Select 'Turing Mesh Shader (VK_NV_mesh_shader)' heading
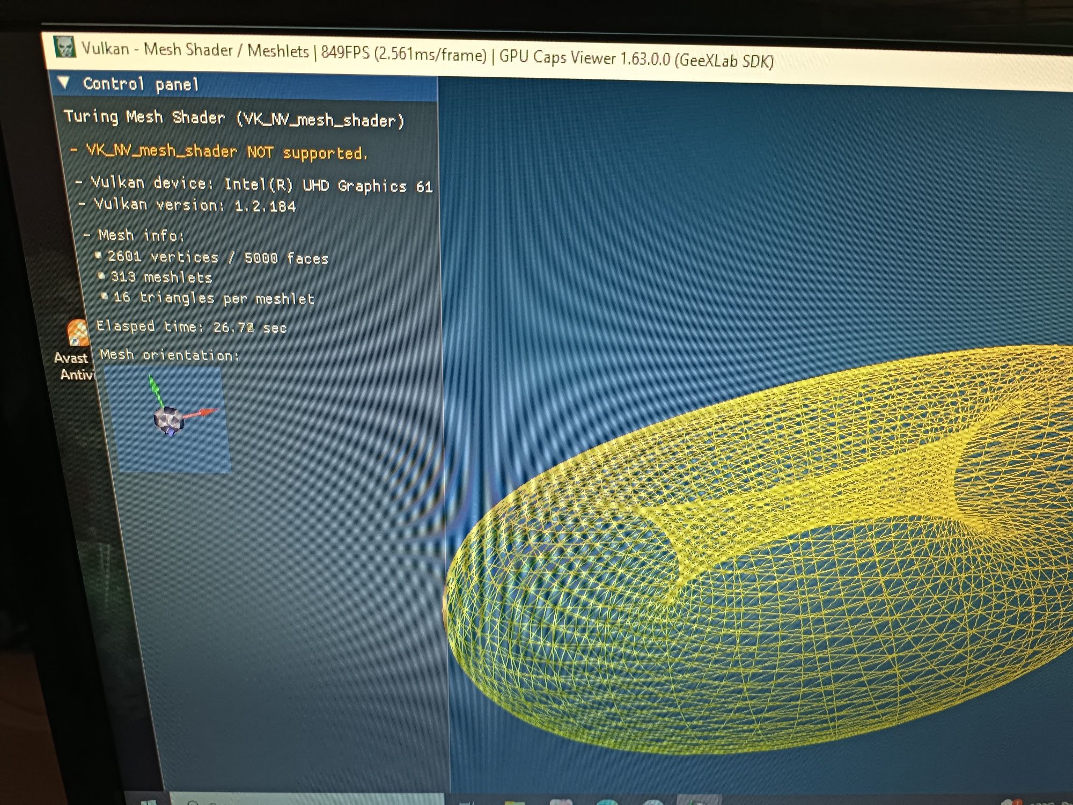This screenshot has height=805, width=1073. [234, 118]
